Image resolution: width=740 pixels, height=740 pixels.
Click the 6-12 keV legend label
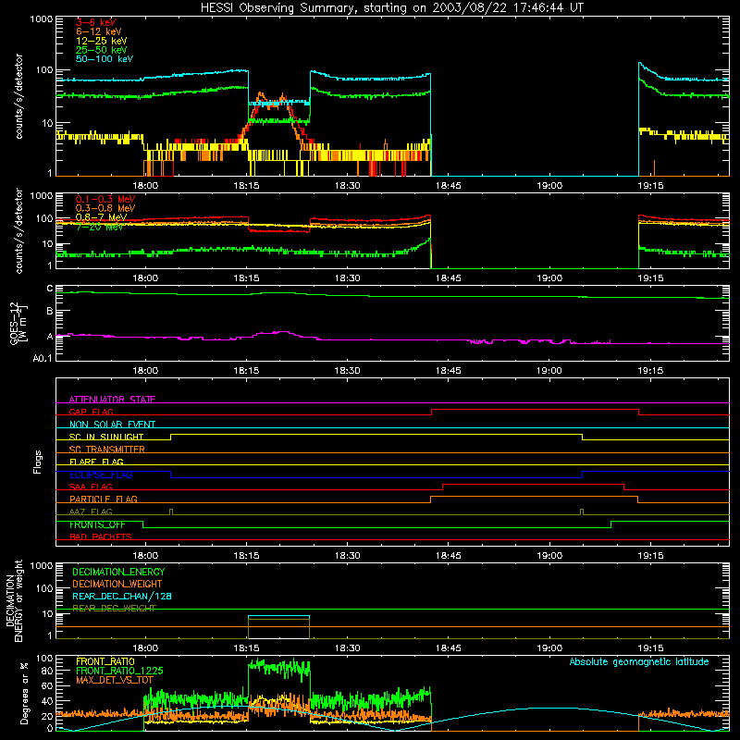pyautogui.click(x=99, y=31)
